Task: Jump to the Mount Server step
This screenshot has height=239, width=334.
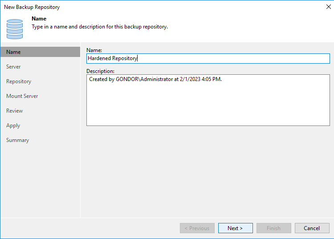Action: pos(22,96)
